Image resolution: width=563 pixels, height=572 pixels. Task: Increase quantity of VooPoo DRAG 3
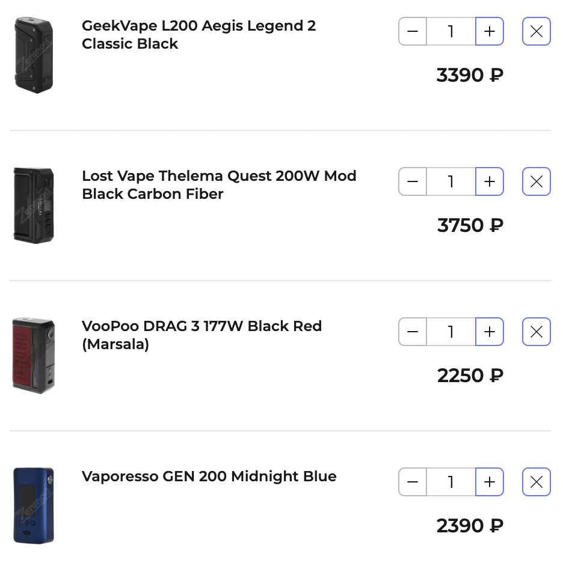tap(489, 332)
